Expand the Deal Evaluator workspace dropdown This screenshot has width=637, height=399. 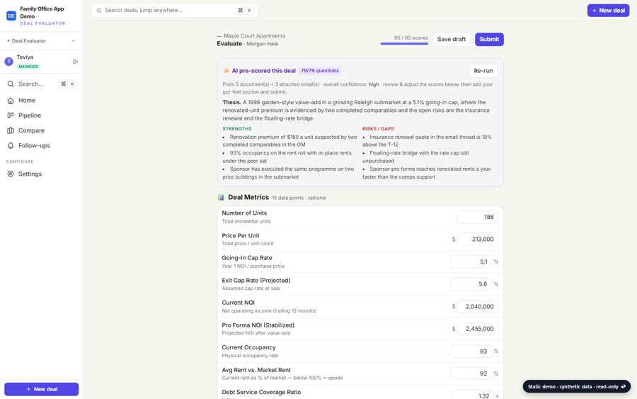42,40
